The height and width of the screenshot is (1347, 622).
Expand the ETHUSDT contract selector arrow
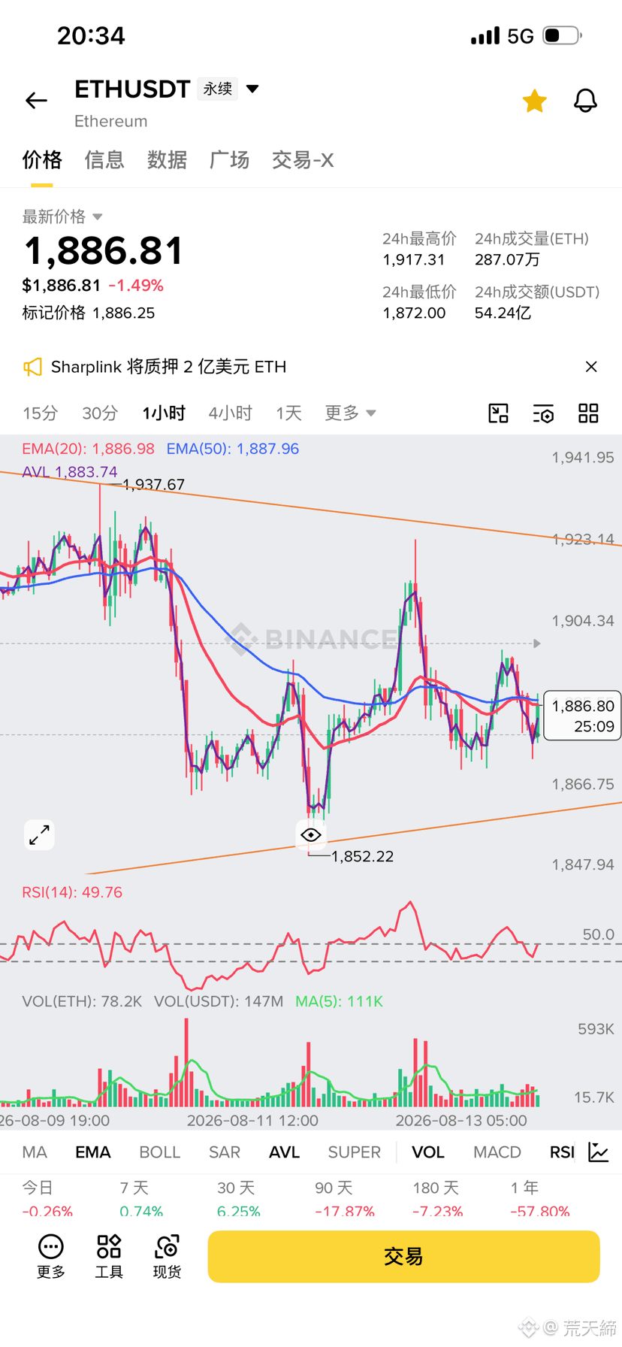click(253, 89)
